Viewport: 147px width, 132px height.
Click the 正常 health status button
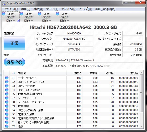pos(14,43)
